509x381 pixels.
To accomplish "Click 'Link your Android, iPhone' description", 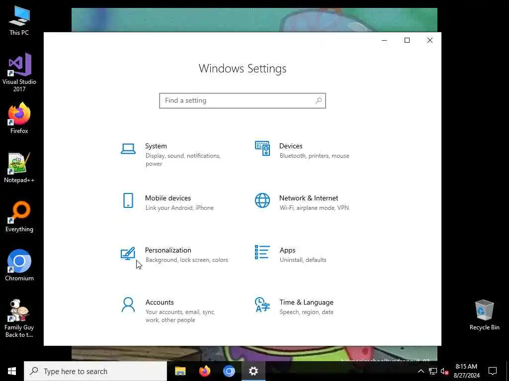I will 179,208.
